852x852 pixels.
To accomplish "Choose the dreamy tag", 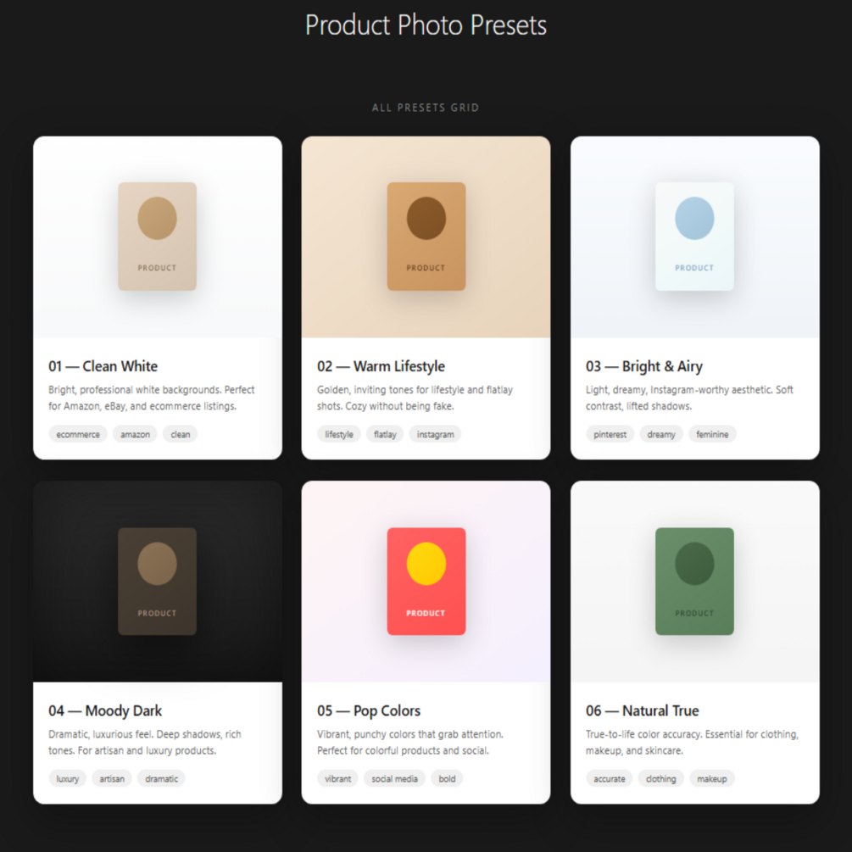I will point(661,434).
